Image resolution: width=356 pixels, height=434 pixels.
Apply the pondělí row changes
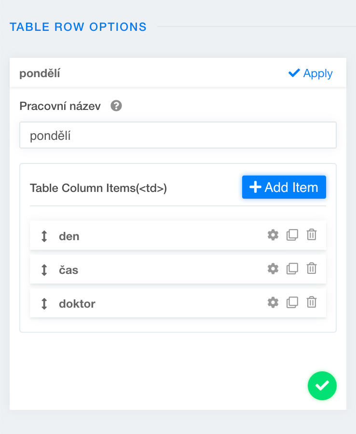coord(310,73)
